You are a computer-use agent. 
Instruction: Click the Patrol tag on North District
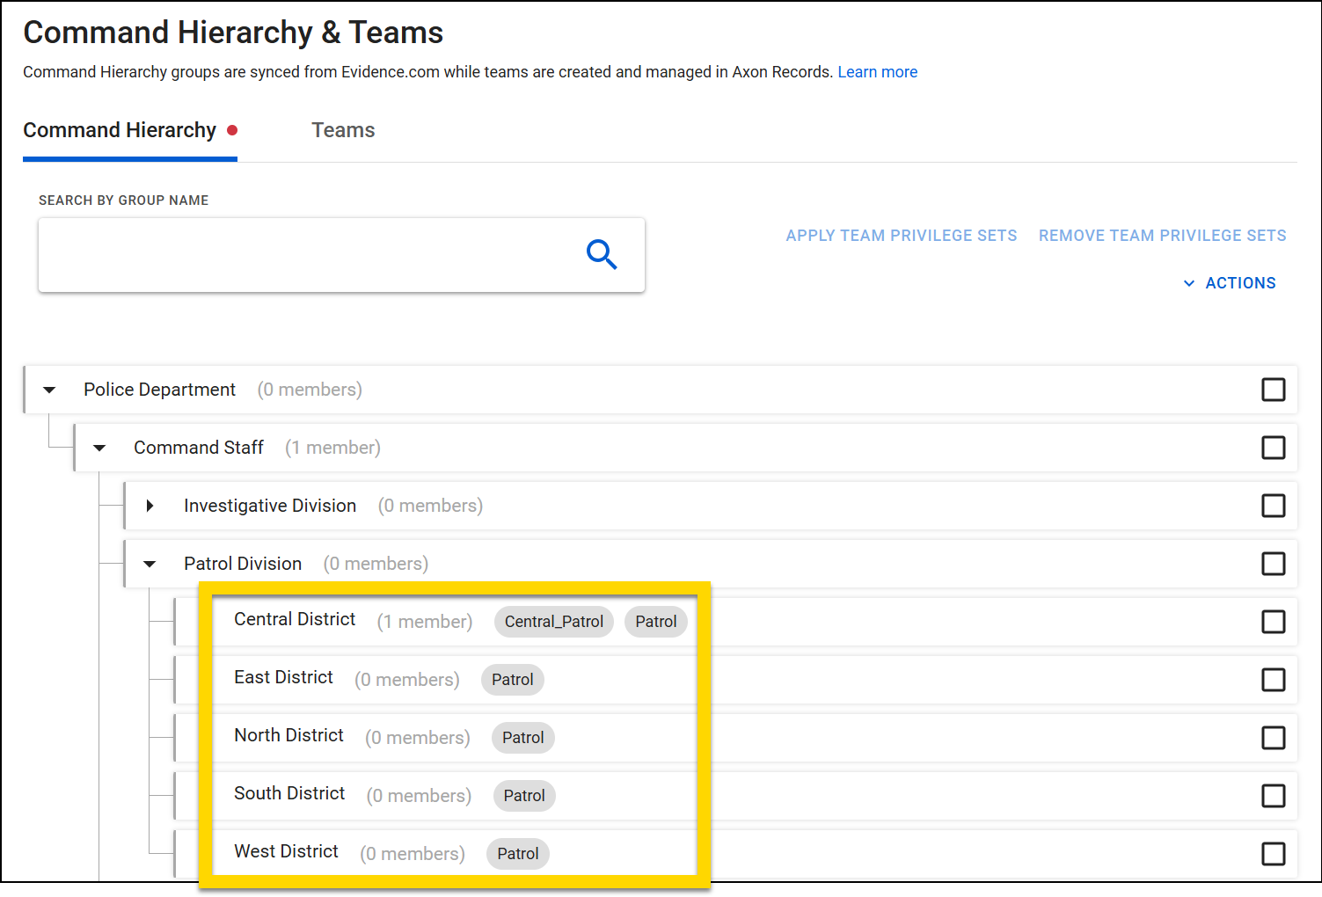pyautogui.click(x=522, y=738)
